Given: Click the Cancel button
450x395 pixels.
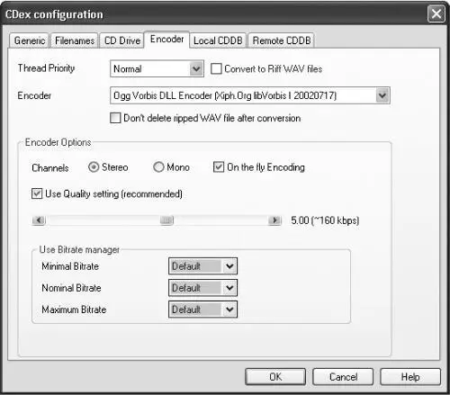Looking at the screenshot, I should tap(343, 377).
